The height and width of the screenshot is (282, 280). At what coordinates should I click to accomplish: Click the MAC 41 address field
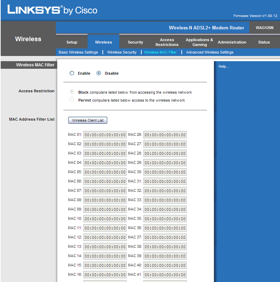[x=165, y=275]
